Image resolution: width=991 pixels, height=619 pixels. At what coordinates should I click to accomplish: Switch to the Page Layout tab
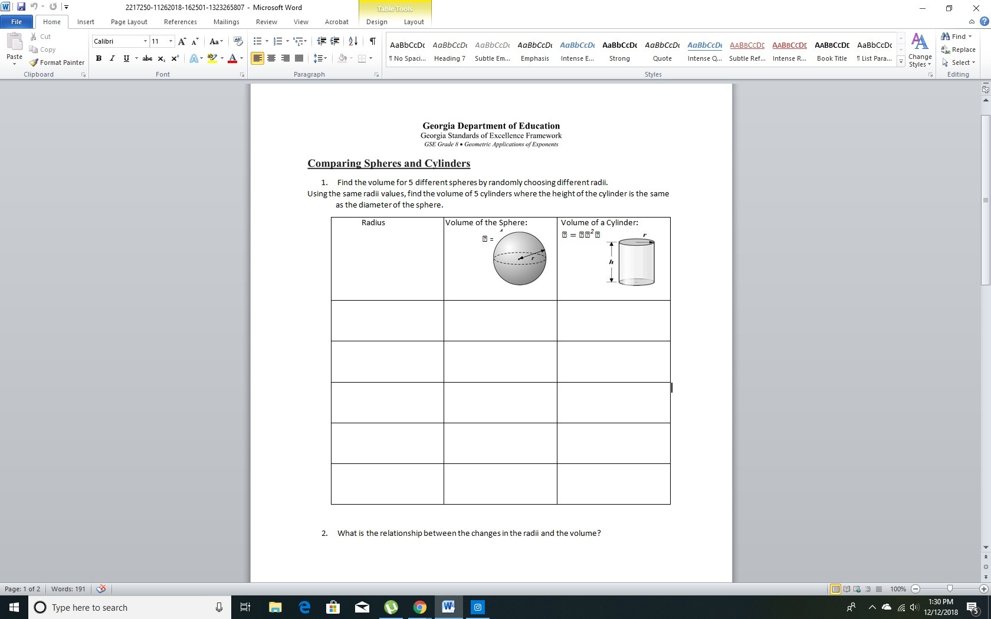click(x=129, y=22)
